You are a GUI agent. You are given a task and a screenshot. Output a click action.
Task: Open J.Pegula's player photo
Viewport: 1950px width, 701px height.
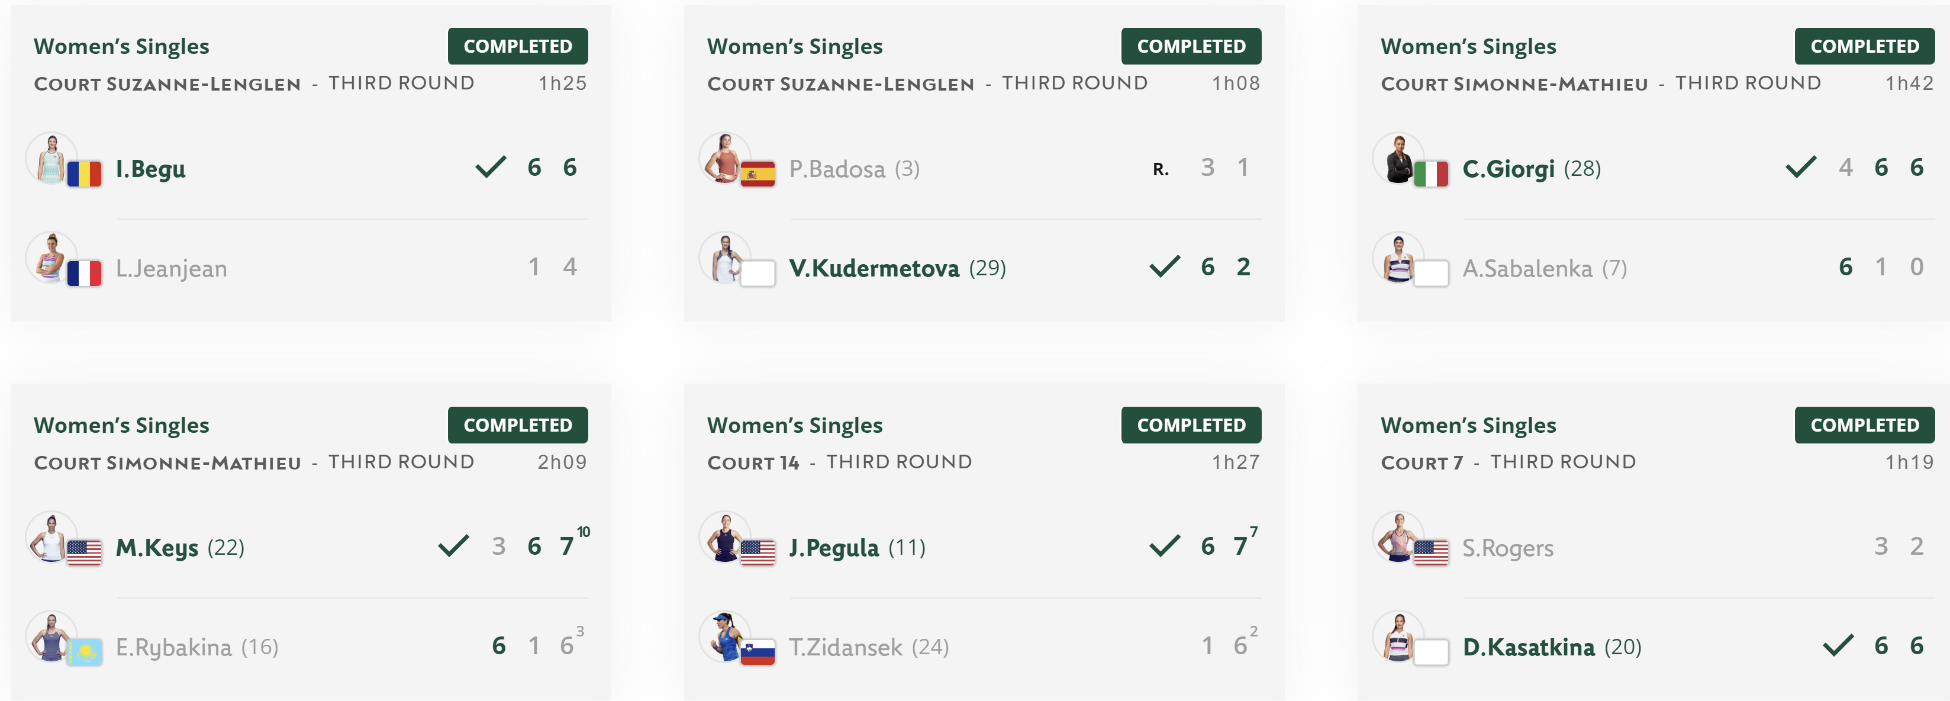pos(725,538)
